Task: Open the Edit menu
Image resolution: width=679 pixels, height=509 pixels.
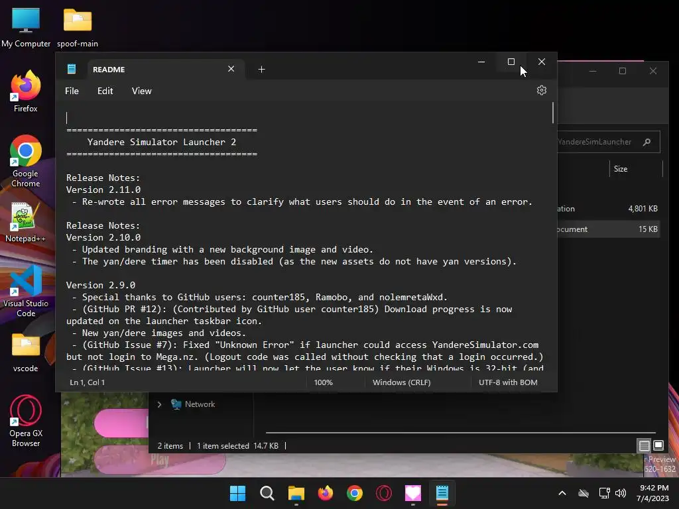Action: pyautogui.click(x=105, y=91)
